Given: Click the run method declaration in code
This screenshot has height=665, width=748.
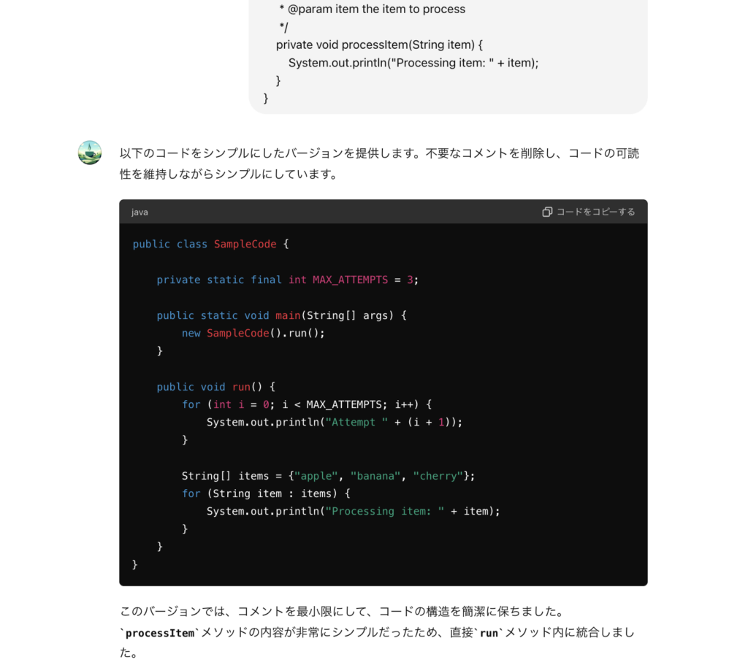Looking at the screenshot, I should [241, 387].
